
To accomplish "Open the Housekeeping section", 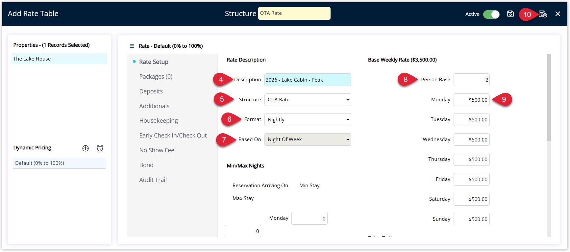I will pyautogui.click(x=159, y=121).
